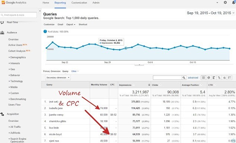
Task: Click the advanced filter link
Action: (193, 78)
